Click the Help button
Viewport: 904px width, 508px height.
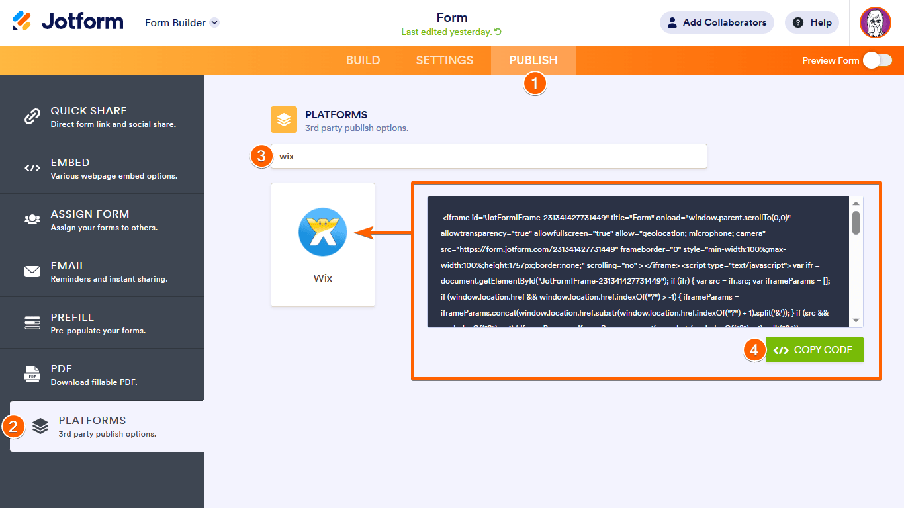tap(812, 22)
